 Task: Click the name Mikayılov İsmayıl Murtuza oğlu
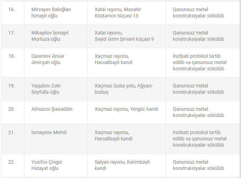click(50, 36)
